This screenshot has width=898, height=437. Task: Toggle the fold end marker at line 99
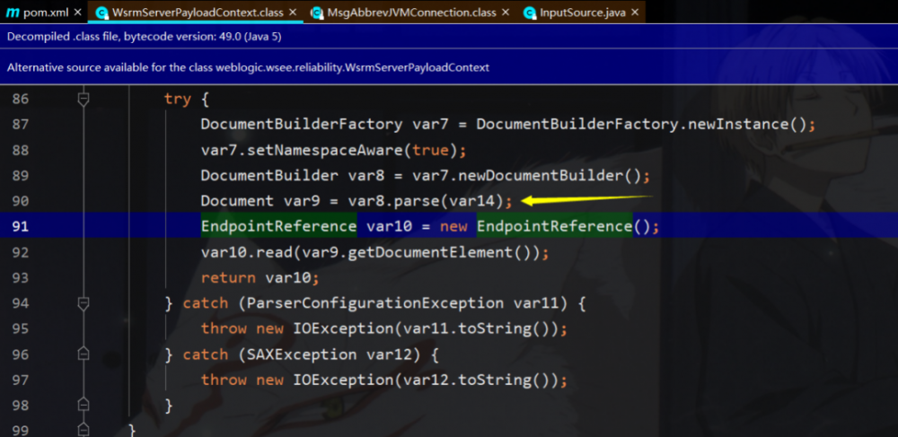(x=84, y=429)
